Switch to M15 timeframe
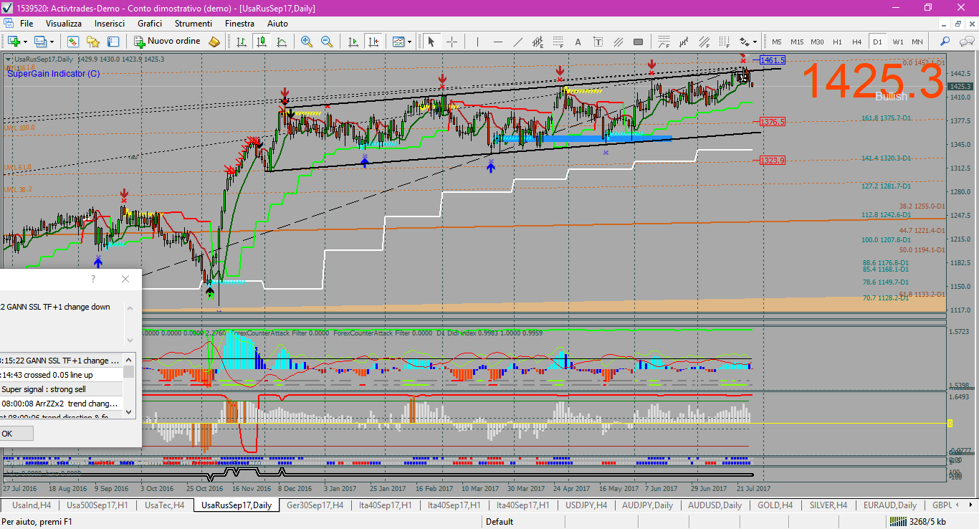The image size is (979, 529). (x=797, y=42)
